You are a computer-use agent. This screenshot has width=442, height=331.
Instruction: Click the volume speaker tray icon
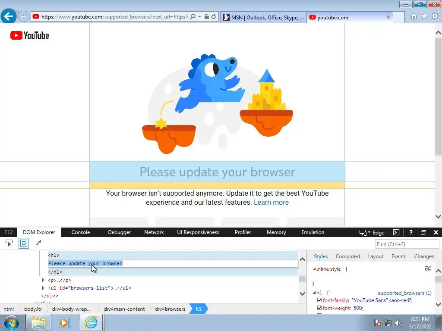pos(398,322)
